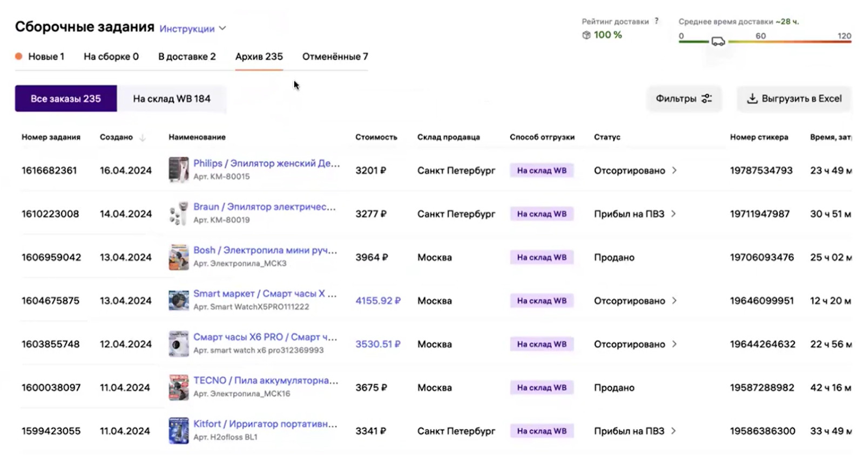Click the truck icon on delivery time scale
Image resolution: width=864 pixels, height=455 pixels.
coord(718,42)
